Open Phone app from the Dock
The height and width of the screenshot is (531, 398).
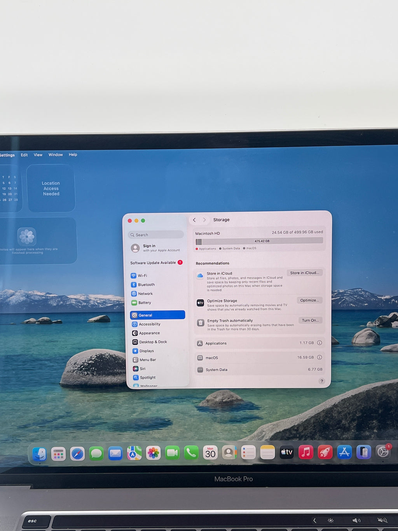point(191,453)
